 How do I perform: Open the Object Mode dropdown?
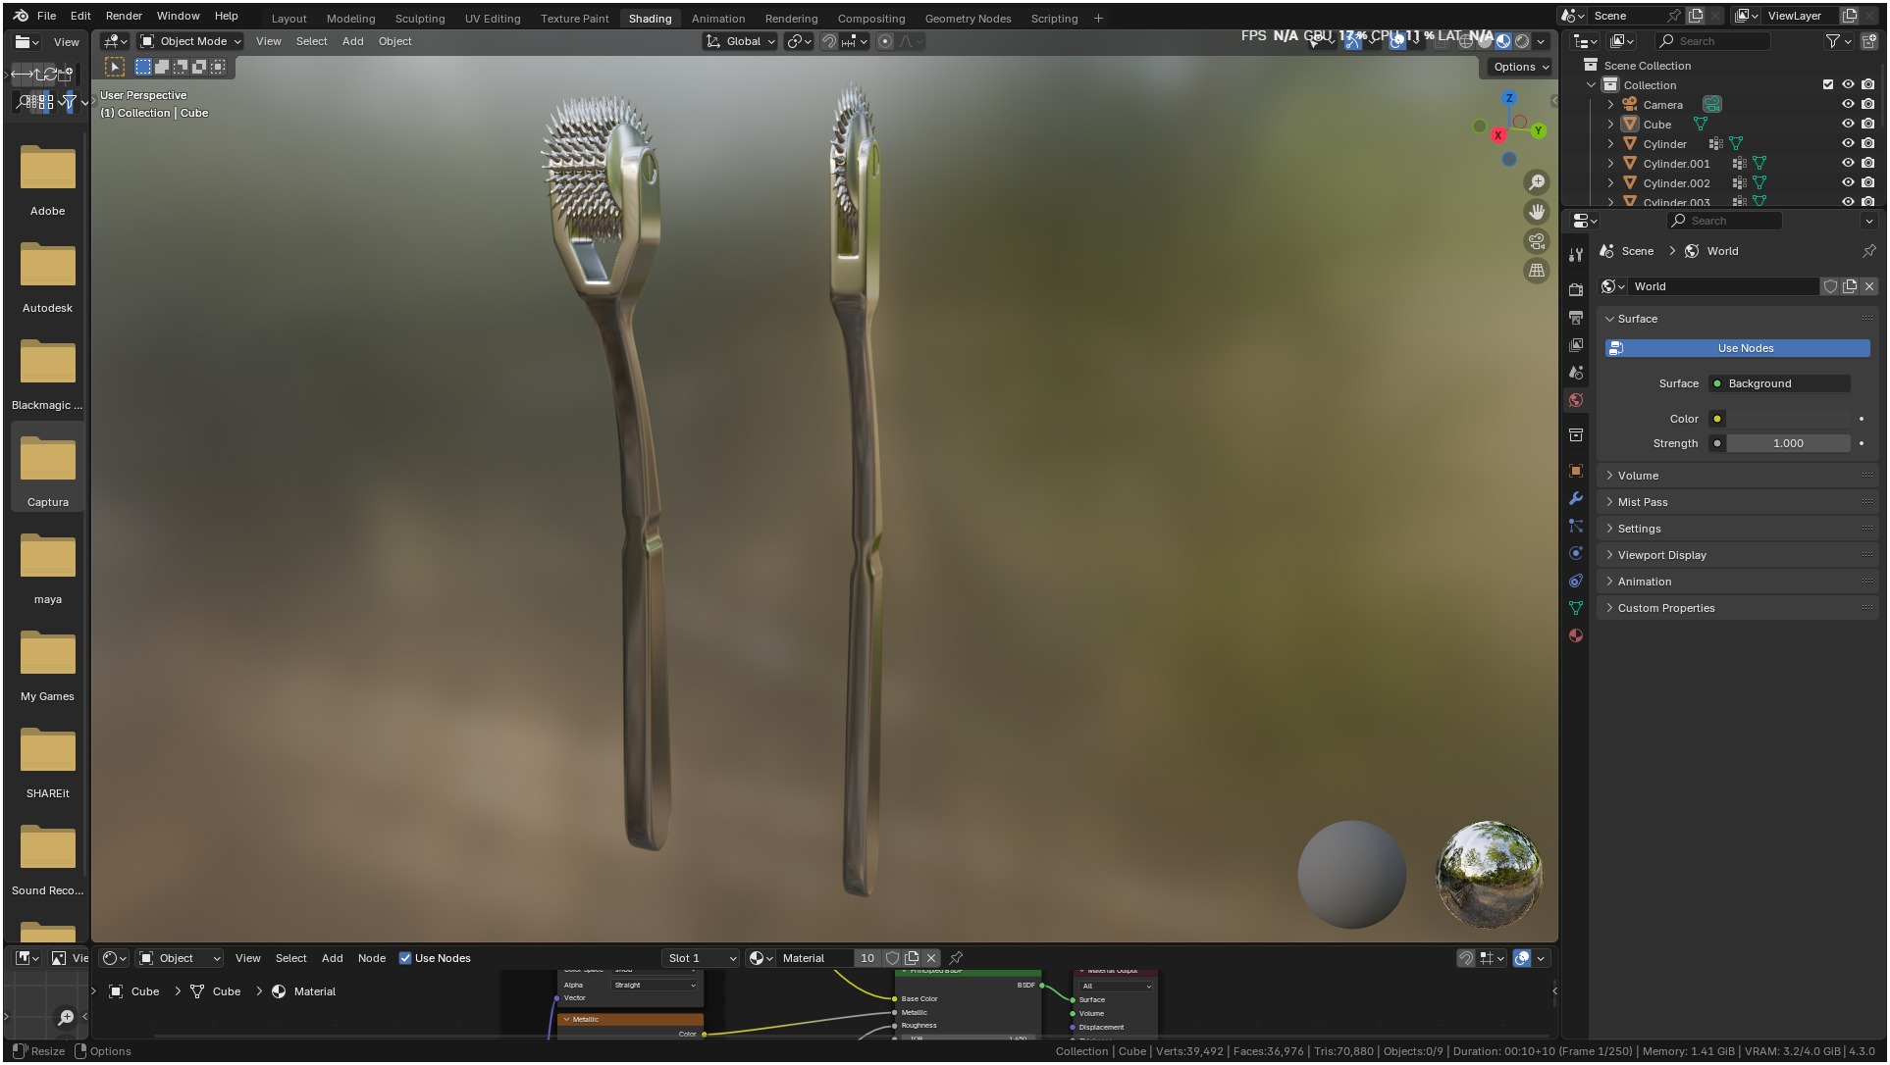[x=190, y=41]
